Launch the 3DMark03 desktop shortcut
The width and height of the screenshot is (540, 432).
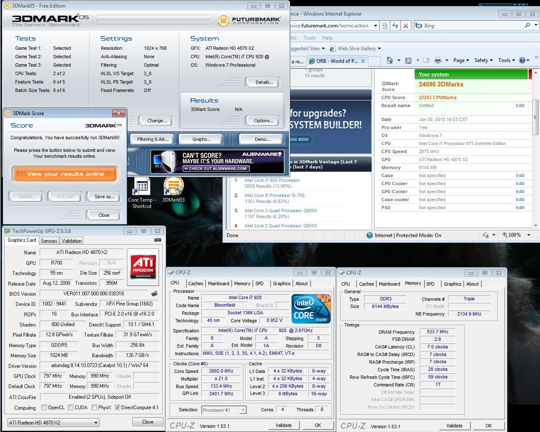[x=173, y=190]
